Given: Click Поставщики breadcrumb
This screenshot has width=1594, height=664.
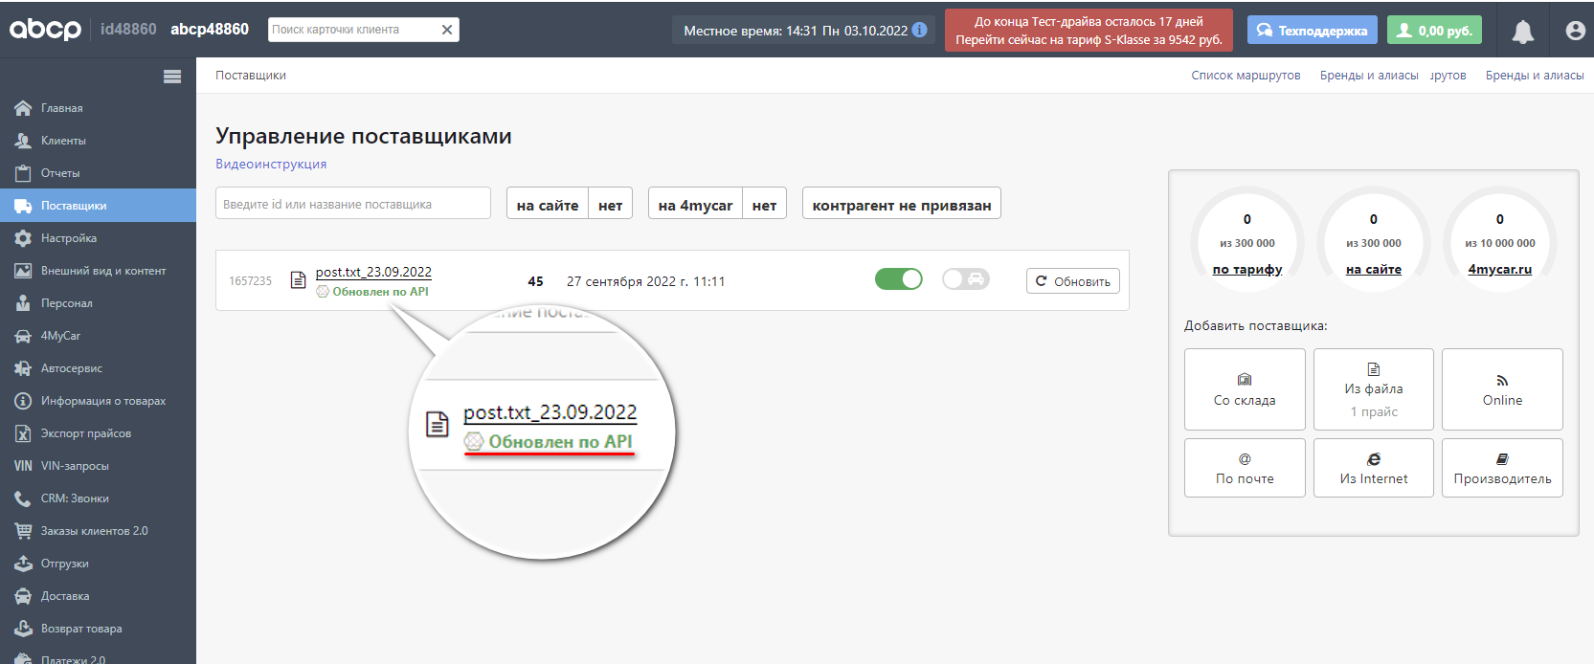Looking at the screenshot, I should tap(251, 76).
